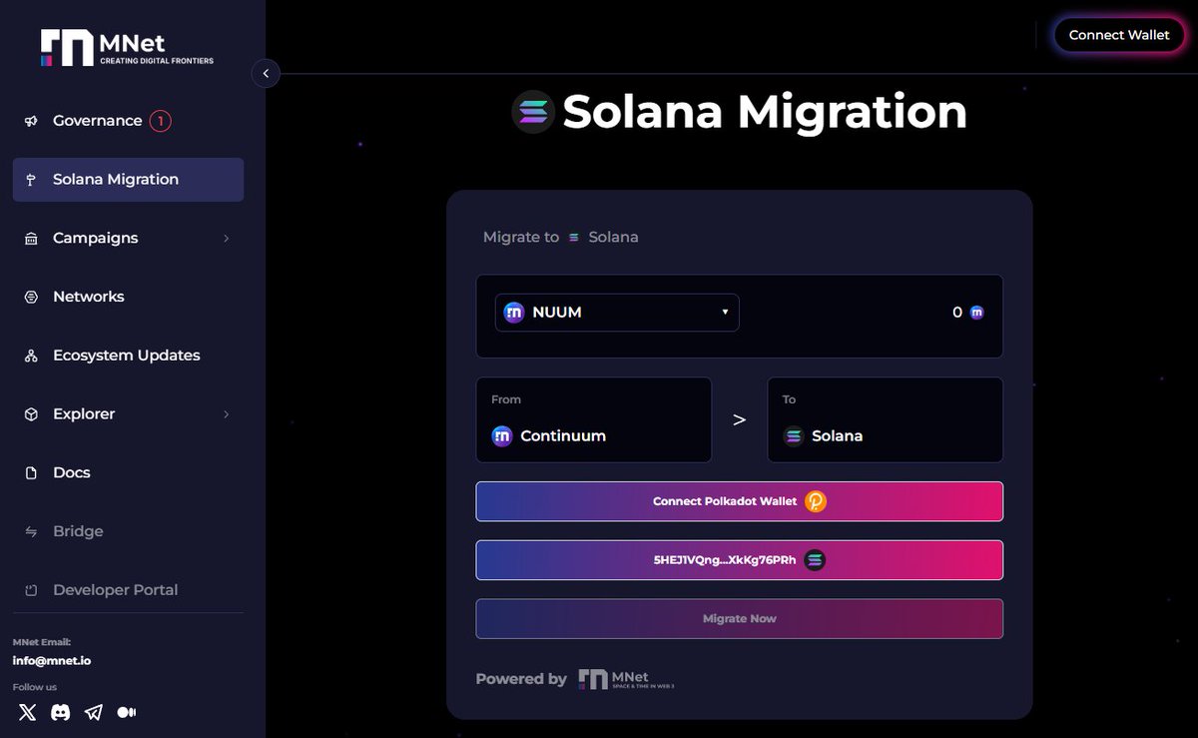Click Solana icon in To box
This screenshot has width=1198, height=738.
point(794,436)
